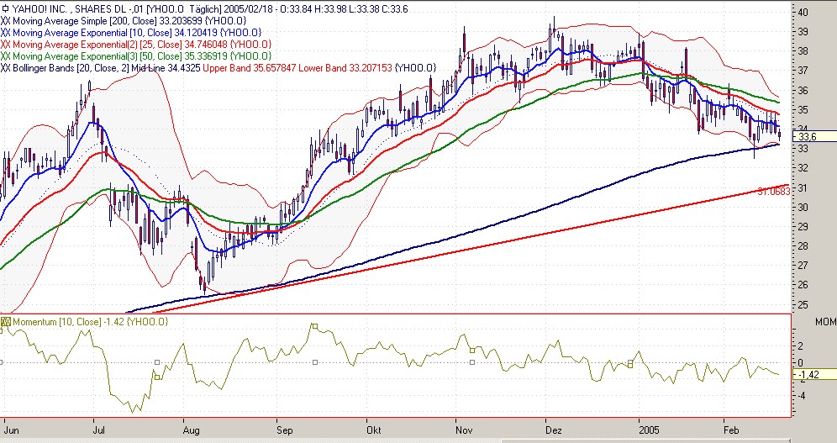Select Moving Average Exponential [10, Close] legend text

137,33
